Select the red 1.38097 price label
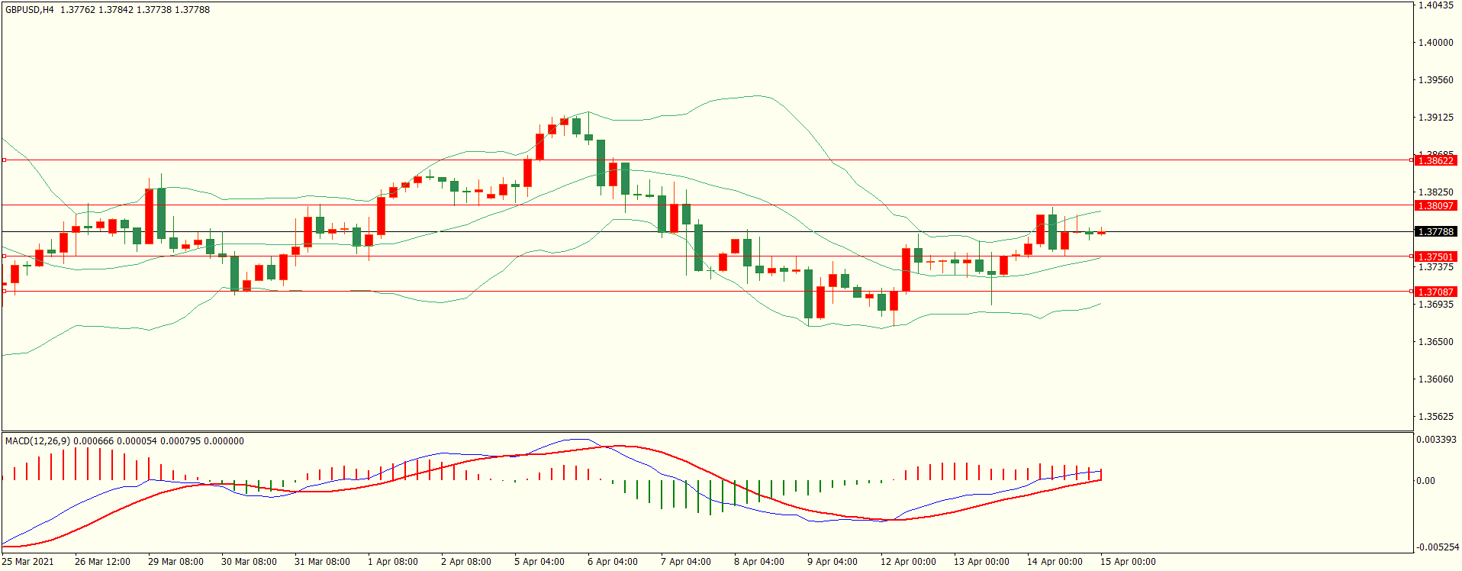Viewport: 1462px width, 571px height. (x=1435, y=206)
